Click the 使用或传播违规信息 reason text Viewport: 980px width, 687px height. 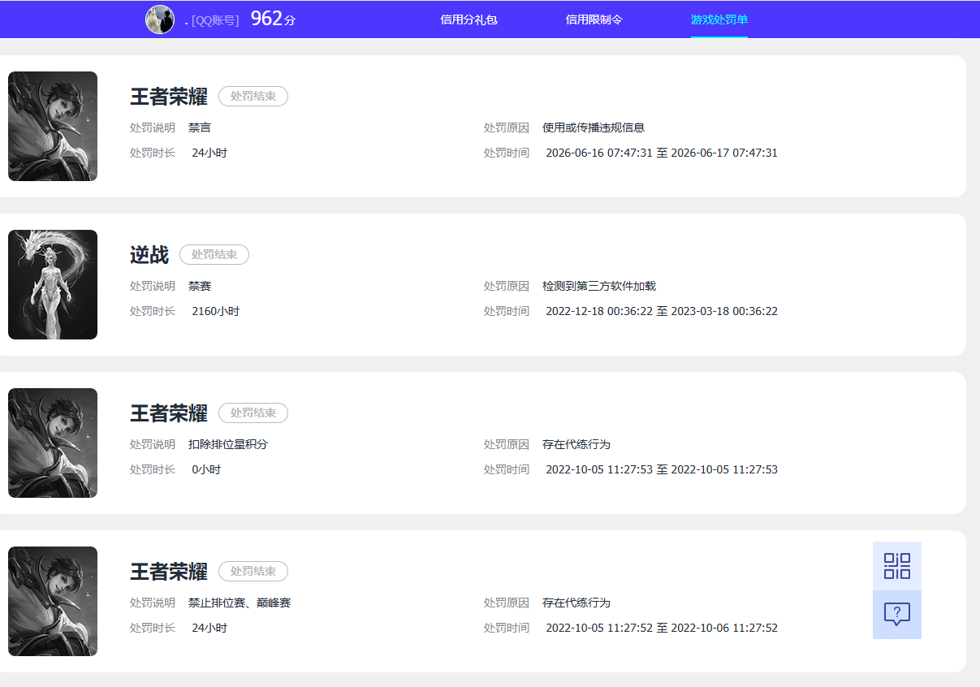pos(594,127)
